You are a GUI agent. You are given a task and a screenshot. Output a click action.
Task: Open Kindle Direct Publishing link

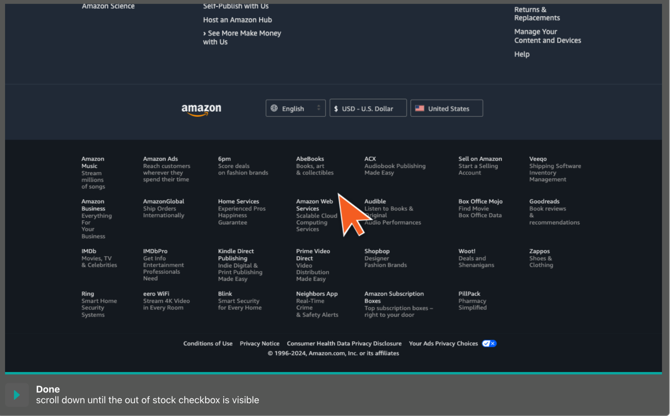(x=240, y=265)
